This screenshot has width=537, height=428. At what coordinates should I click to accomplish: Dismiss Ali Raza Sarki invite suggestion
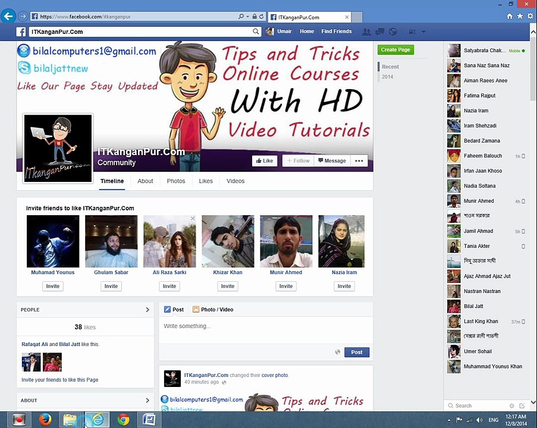[x=193, y=218]
